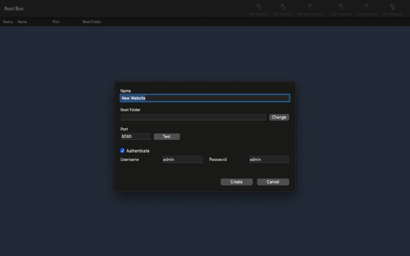Viewport: 410px width, 256px height.
Task: Click the Authenticate label text
Action: coord(138,151)
